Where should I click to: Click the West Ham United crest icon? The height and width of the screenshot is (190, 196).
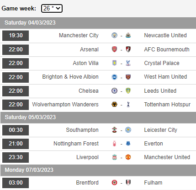pyautogui.click(x=128, y=77)
